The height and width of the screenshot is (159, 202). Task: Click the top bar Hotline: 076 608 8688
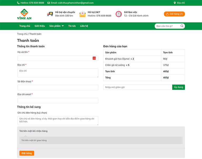pyautogui.click(x=32, y=3)
